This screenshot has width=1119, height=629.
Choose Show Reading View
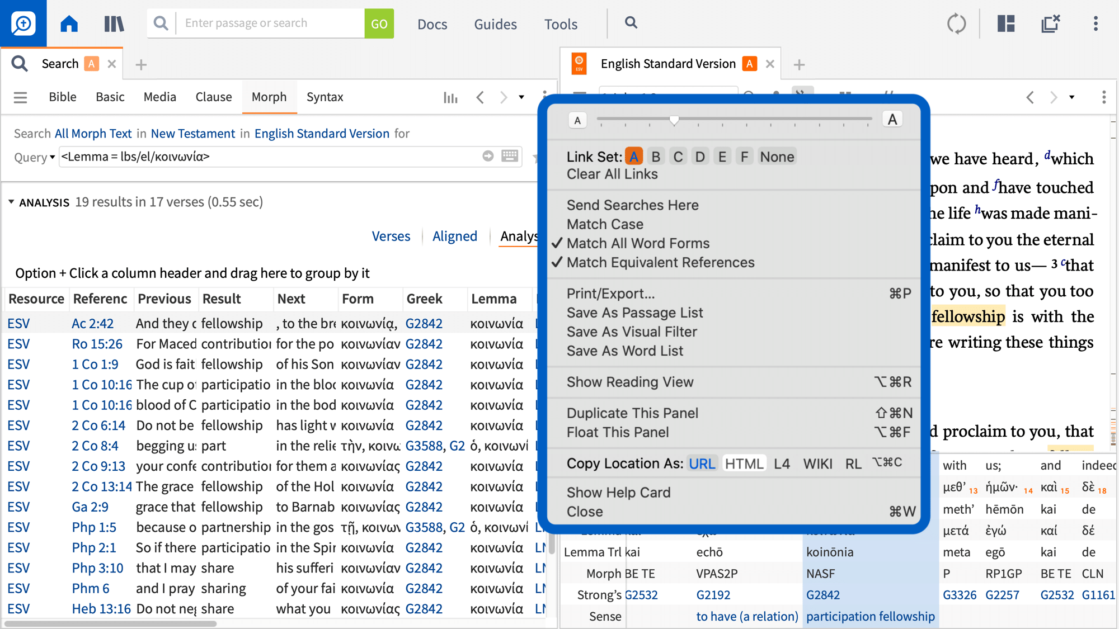coord(630,382)
